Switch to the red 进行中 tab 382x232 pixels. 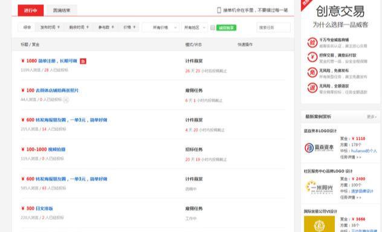pos(31,10)
